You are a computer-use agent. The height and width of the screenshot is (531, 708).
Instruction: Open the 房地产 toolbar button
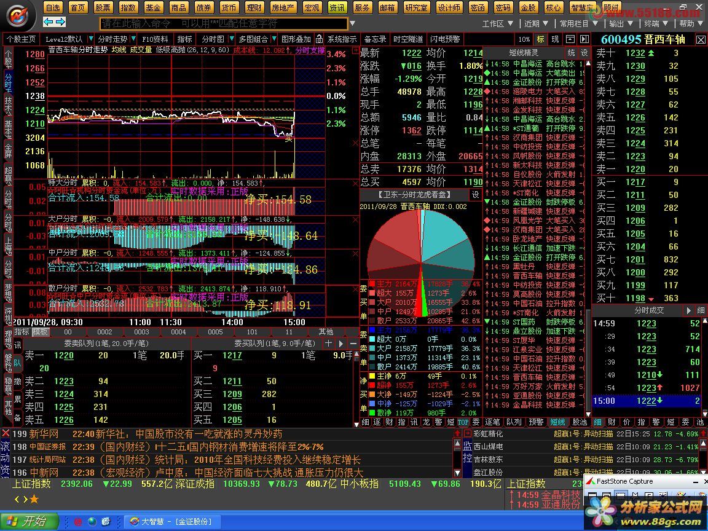coord(283,7)
